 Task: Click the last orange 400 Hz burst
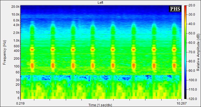click(174, 49)
